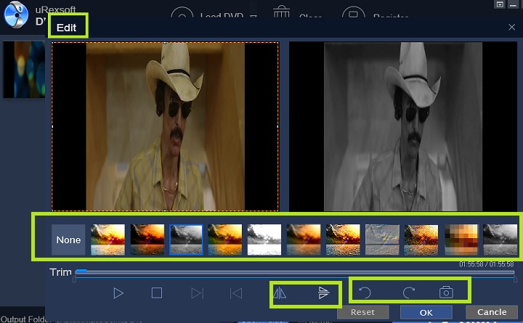Choose the dark sunset thumbnail left of the blue-bordered one
Screen dimensions: 523x323
click(147, 240)
